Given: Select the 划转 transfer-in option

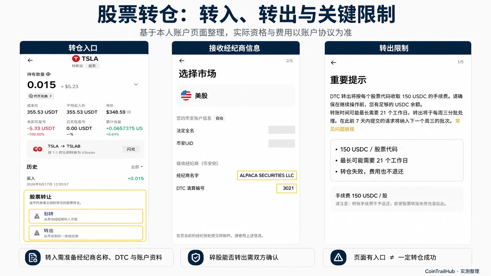Looking at the screenshot, I should point(86,216).
